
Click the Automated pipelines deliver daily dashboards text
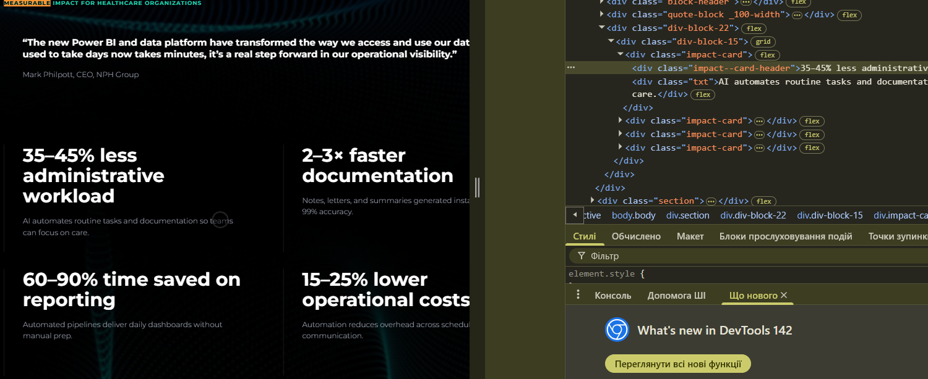pos(122,330)
